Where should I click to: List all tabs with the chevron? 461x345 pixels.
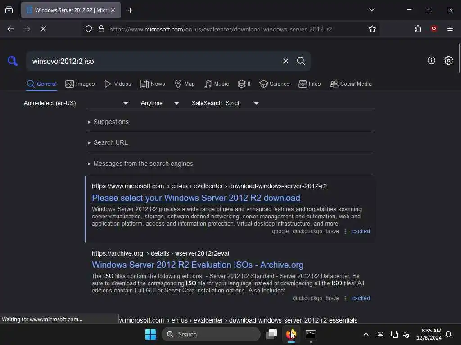tap(371, 10)
